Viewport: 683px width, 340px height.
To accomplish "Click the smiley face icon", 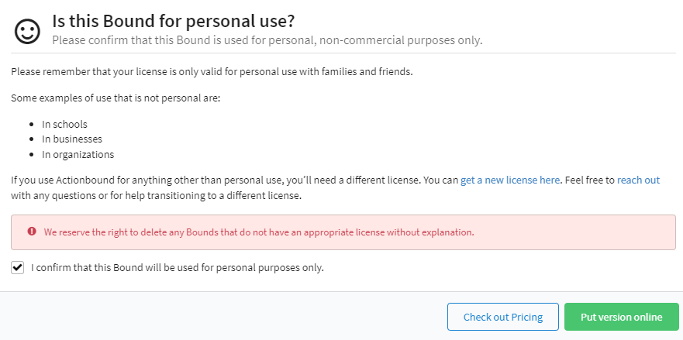I will pyautogui.click(x=27, y=29).
